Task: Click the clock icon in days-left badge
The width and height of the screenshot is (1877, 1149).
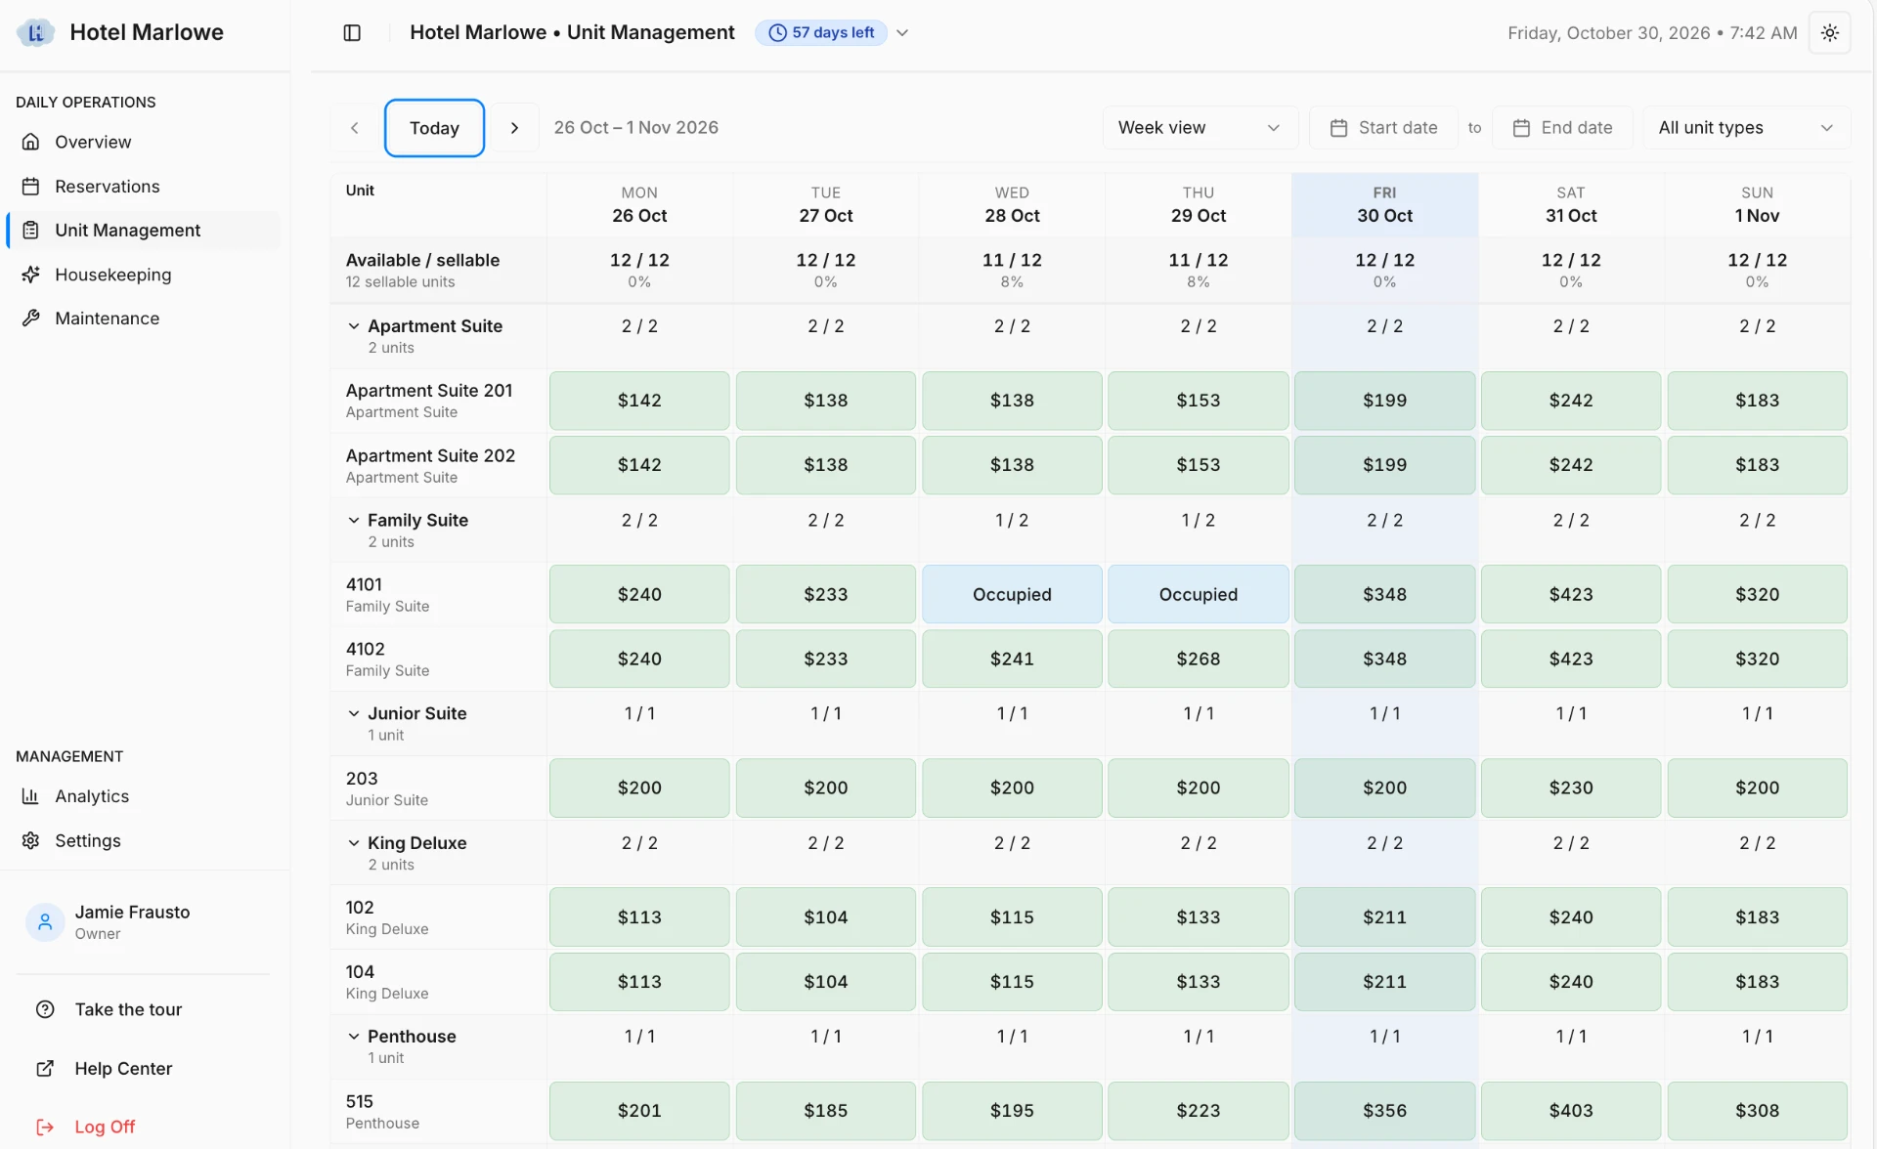Action: [777, 32]
